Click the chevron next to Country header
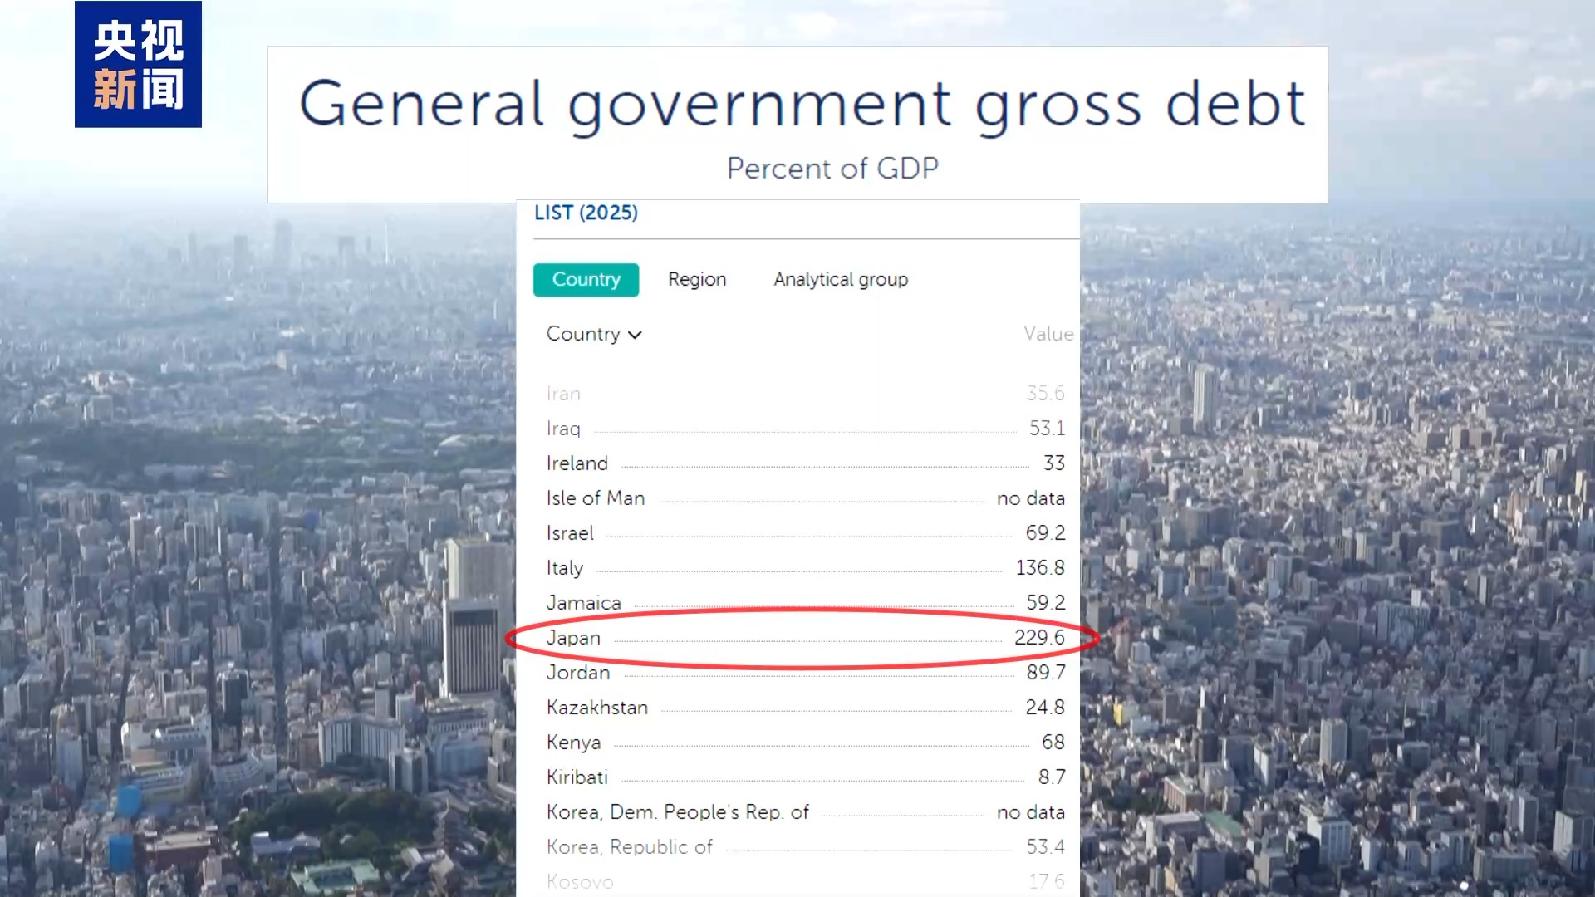 (636, 335)
